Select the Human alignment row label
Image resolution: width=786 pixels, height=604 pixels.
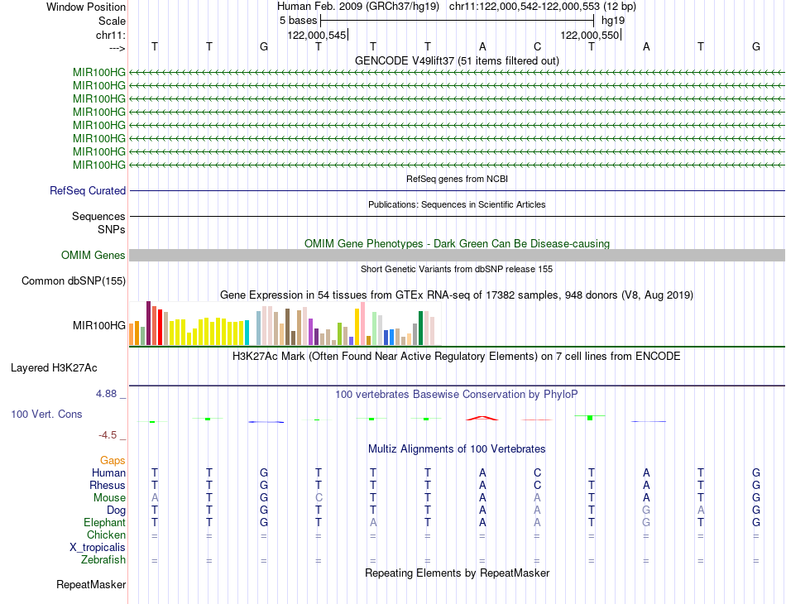click(108, 472)
